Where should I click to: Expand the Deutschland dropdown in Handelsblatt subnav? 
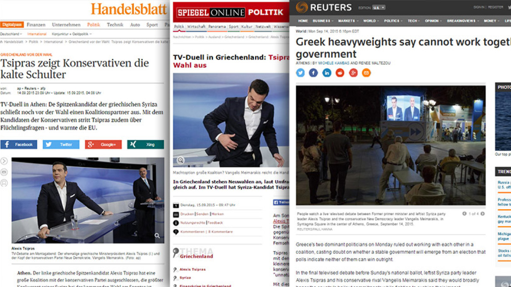point(11,34)
